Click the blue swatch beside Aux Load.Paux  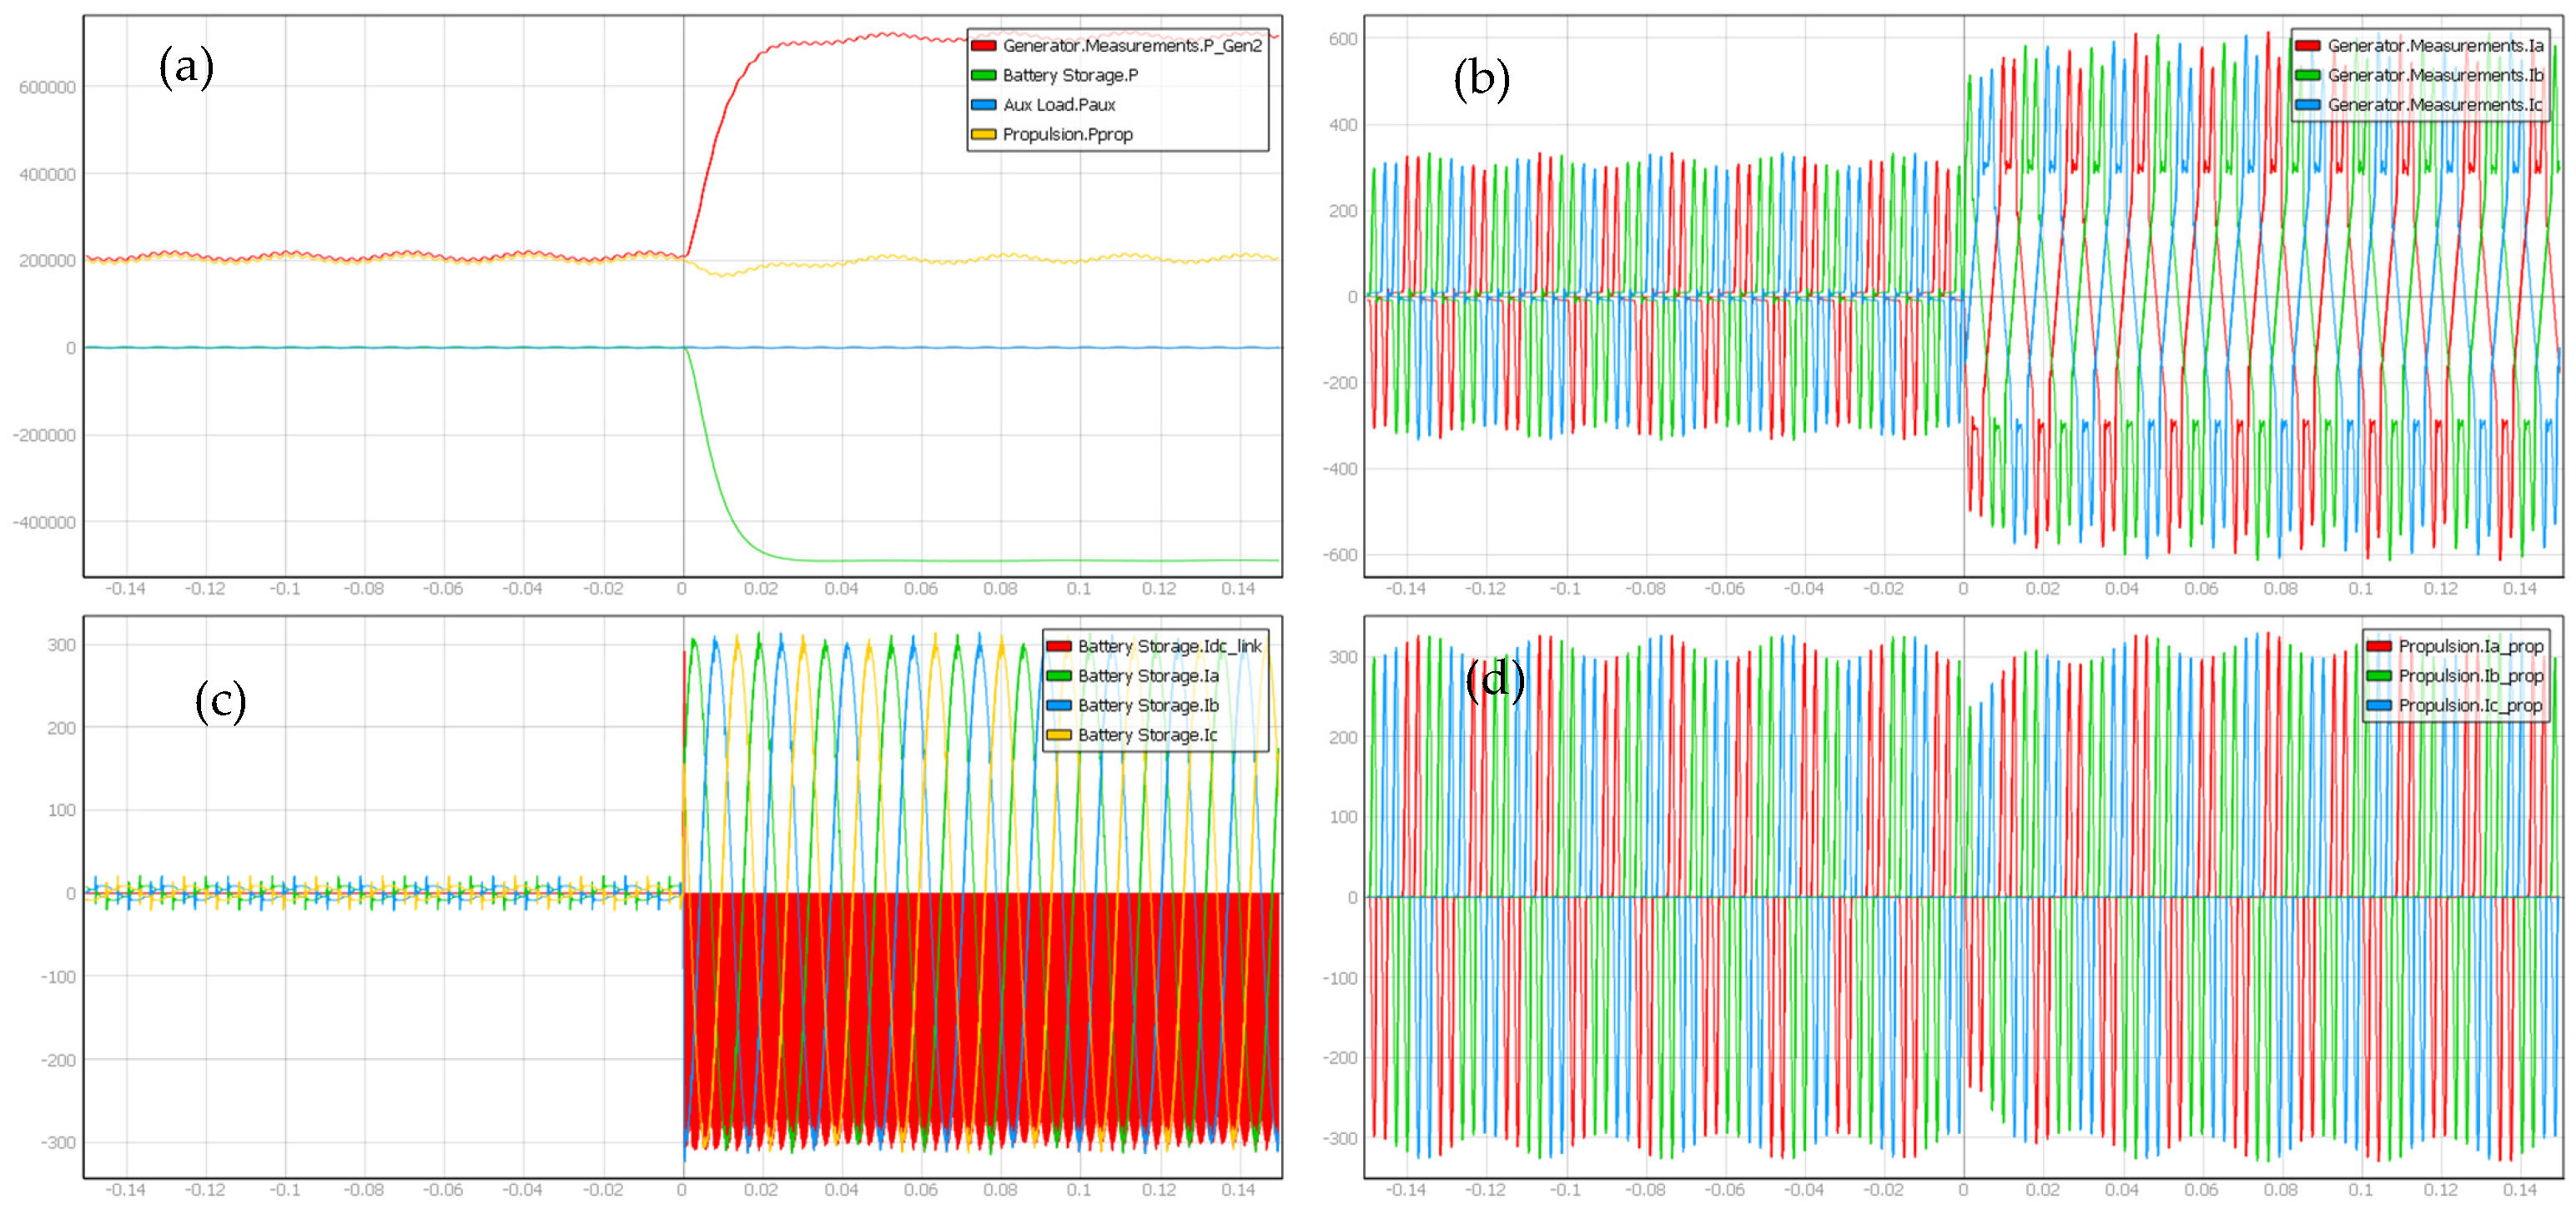tap(983, 105)
